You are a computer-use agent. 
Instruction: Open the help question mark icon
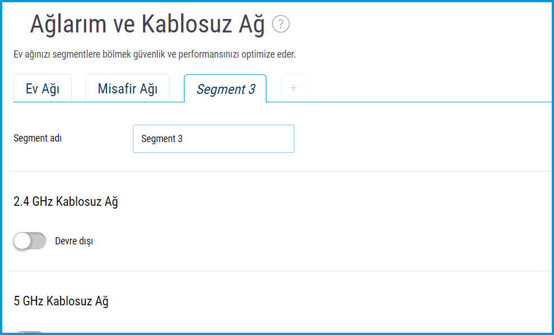click(x=280, y=25)
